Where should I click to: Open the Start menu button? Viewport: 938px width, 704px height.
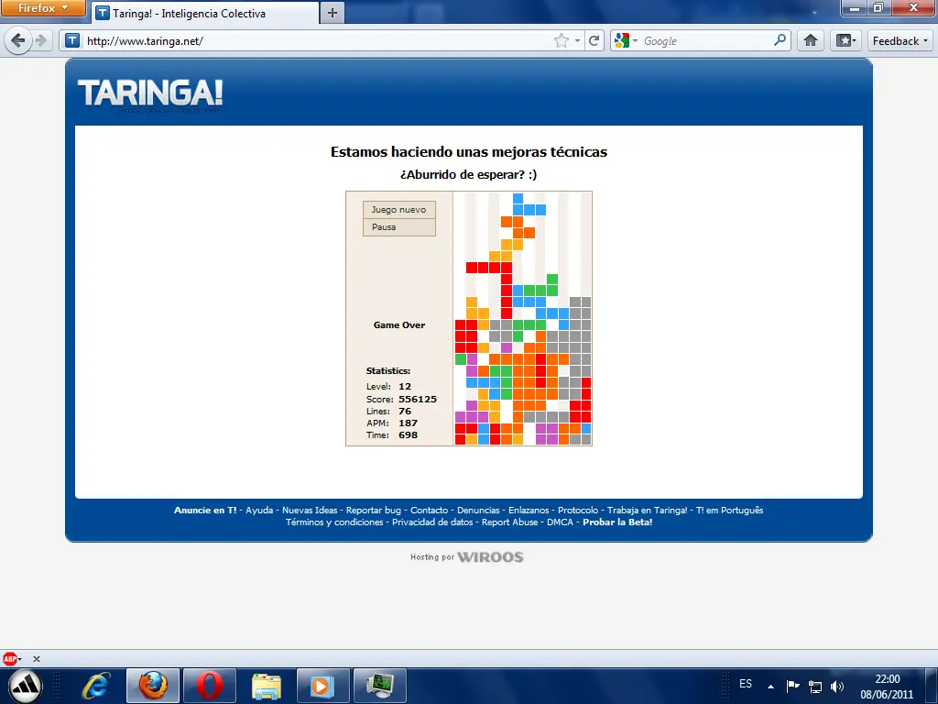(25, 686)
